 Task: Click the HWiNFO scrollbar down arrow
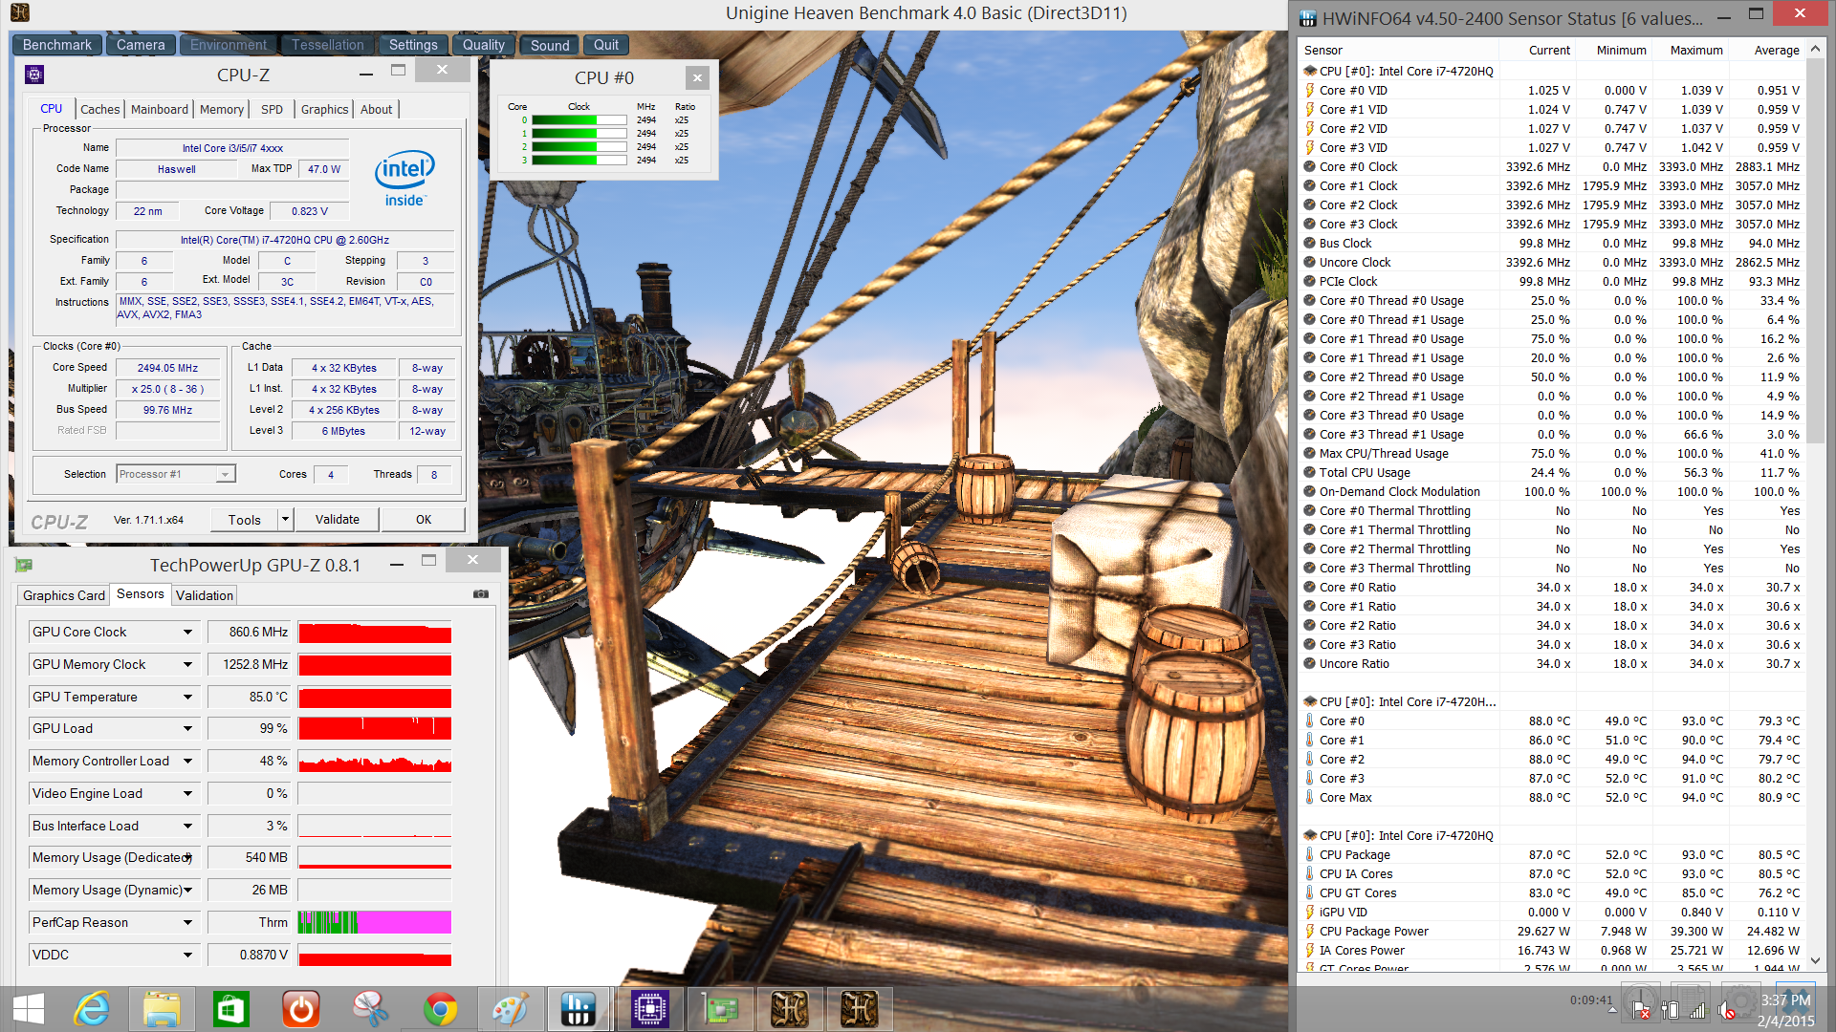1815,961
